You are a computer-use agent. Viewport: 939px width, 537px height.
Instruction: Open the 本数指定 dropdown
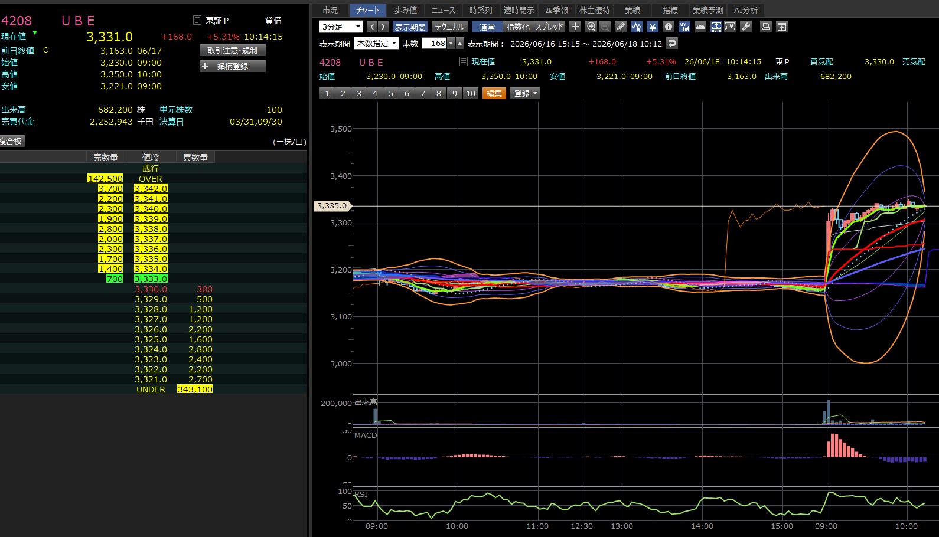(377, 43)
